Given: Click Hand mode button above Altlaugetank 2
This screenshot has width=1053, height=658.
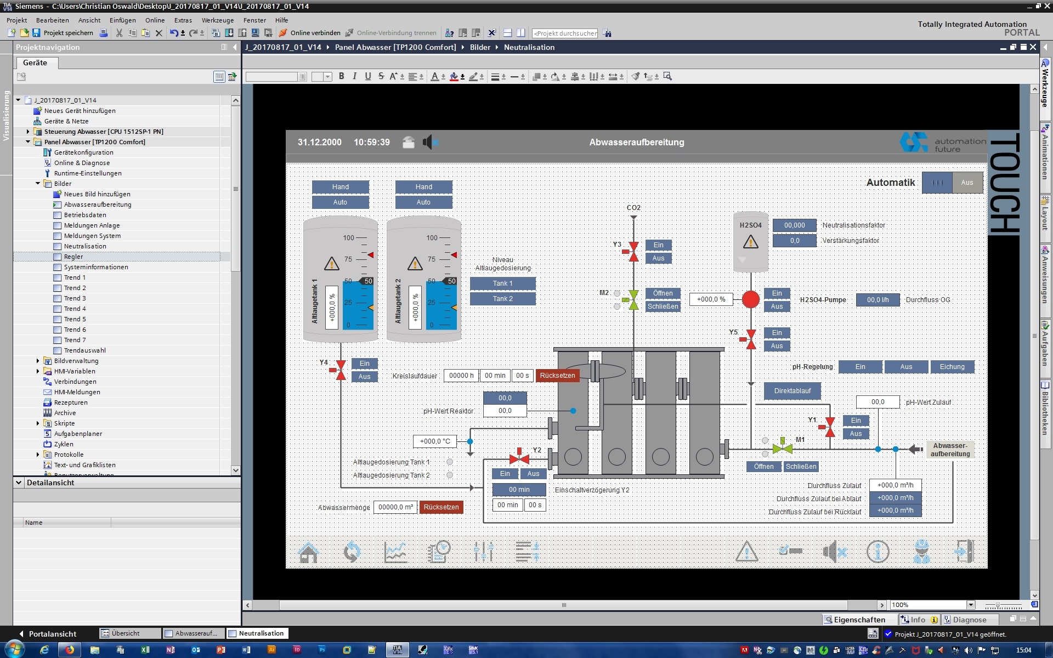Looking at the screenshot, I should coord(424,187).
